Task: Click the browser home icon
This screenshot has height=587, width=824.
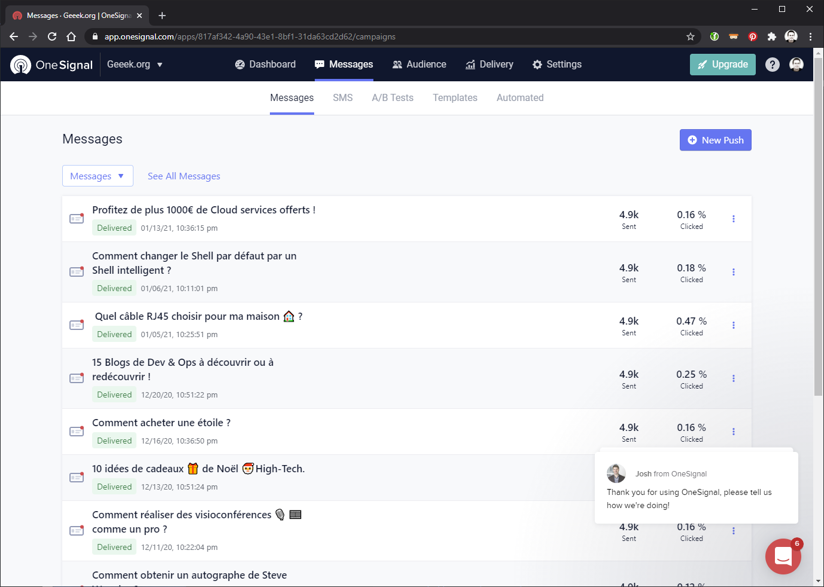Action: click(71, 36)
